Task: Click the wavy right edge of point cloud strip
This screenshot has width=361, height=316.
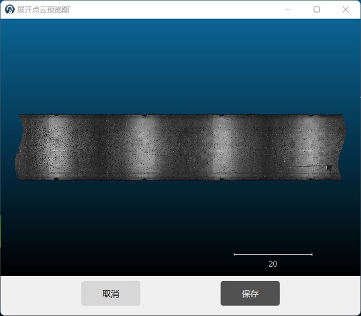Action: 343,146
